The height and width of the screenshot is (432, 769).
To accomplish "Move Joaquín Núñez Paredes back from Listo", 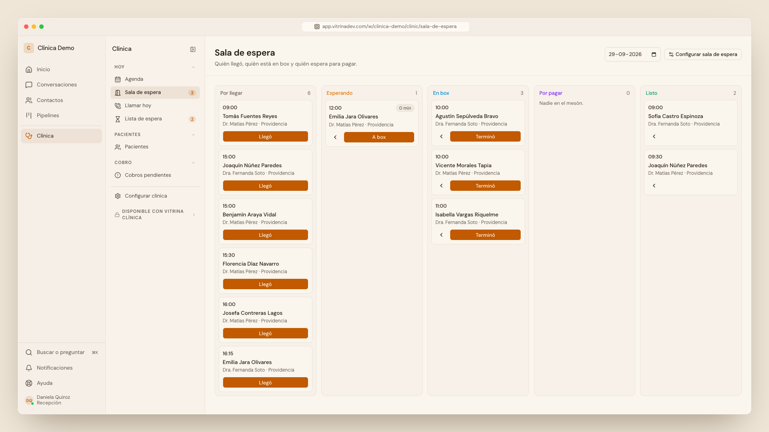I will [x=654, y=186].
